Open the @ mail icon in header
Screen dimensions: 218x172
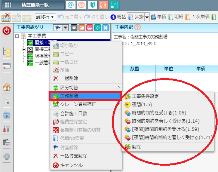71,5
